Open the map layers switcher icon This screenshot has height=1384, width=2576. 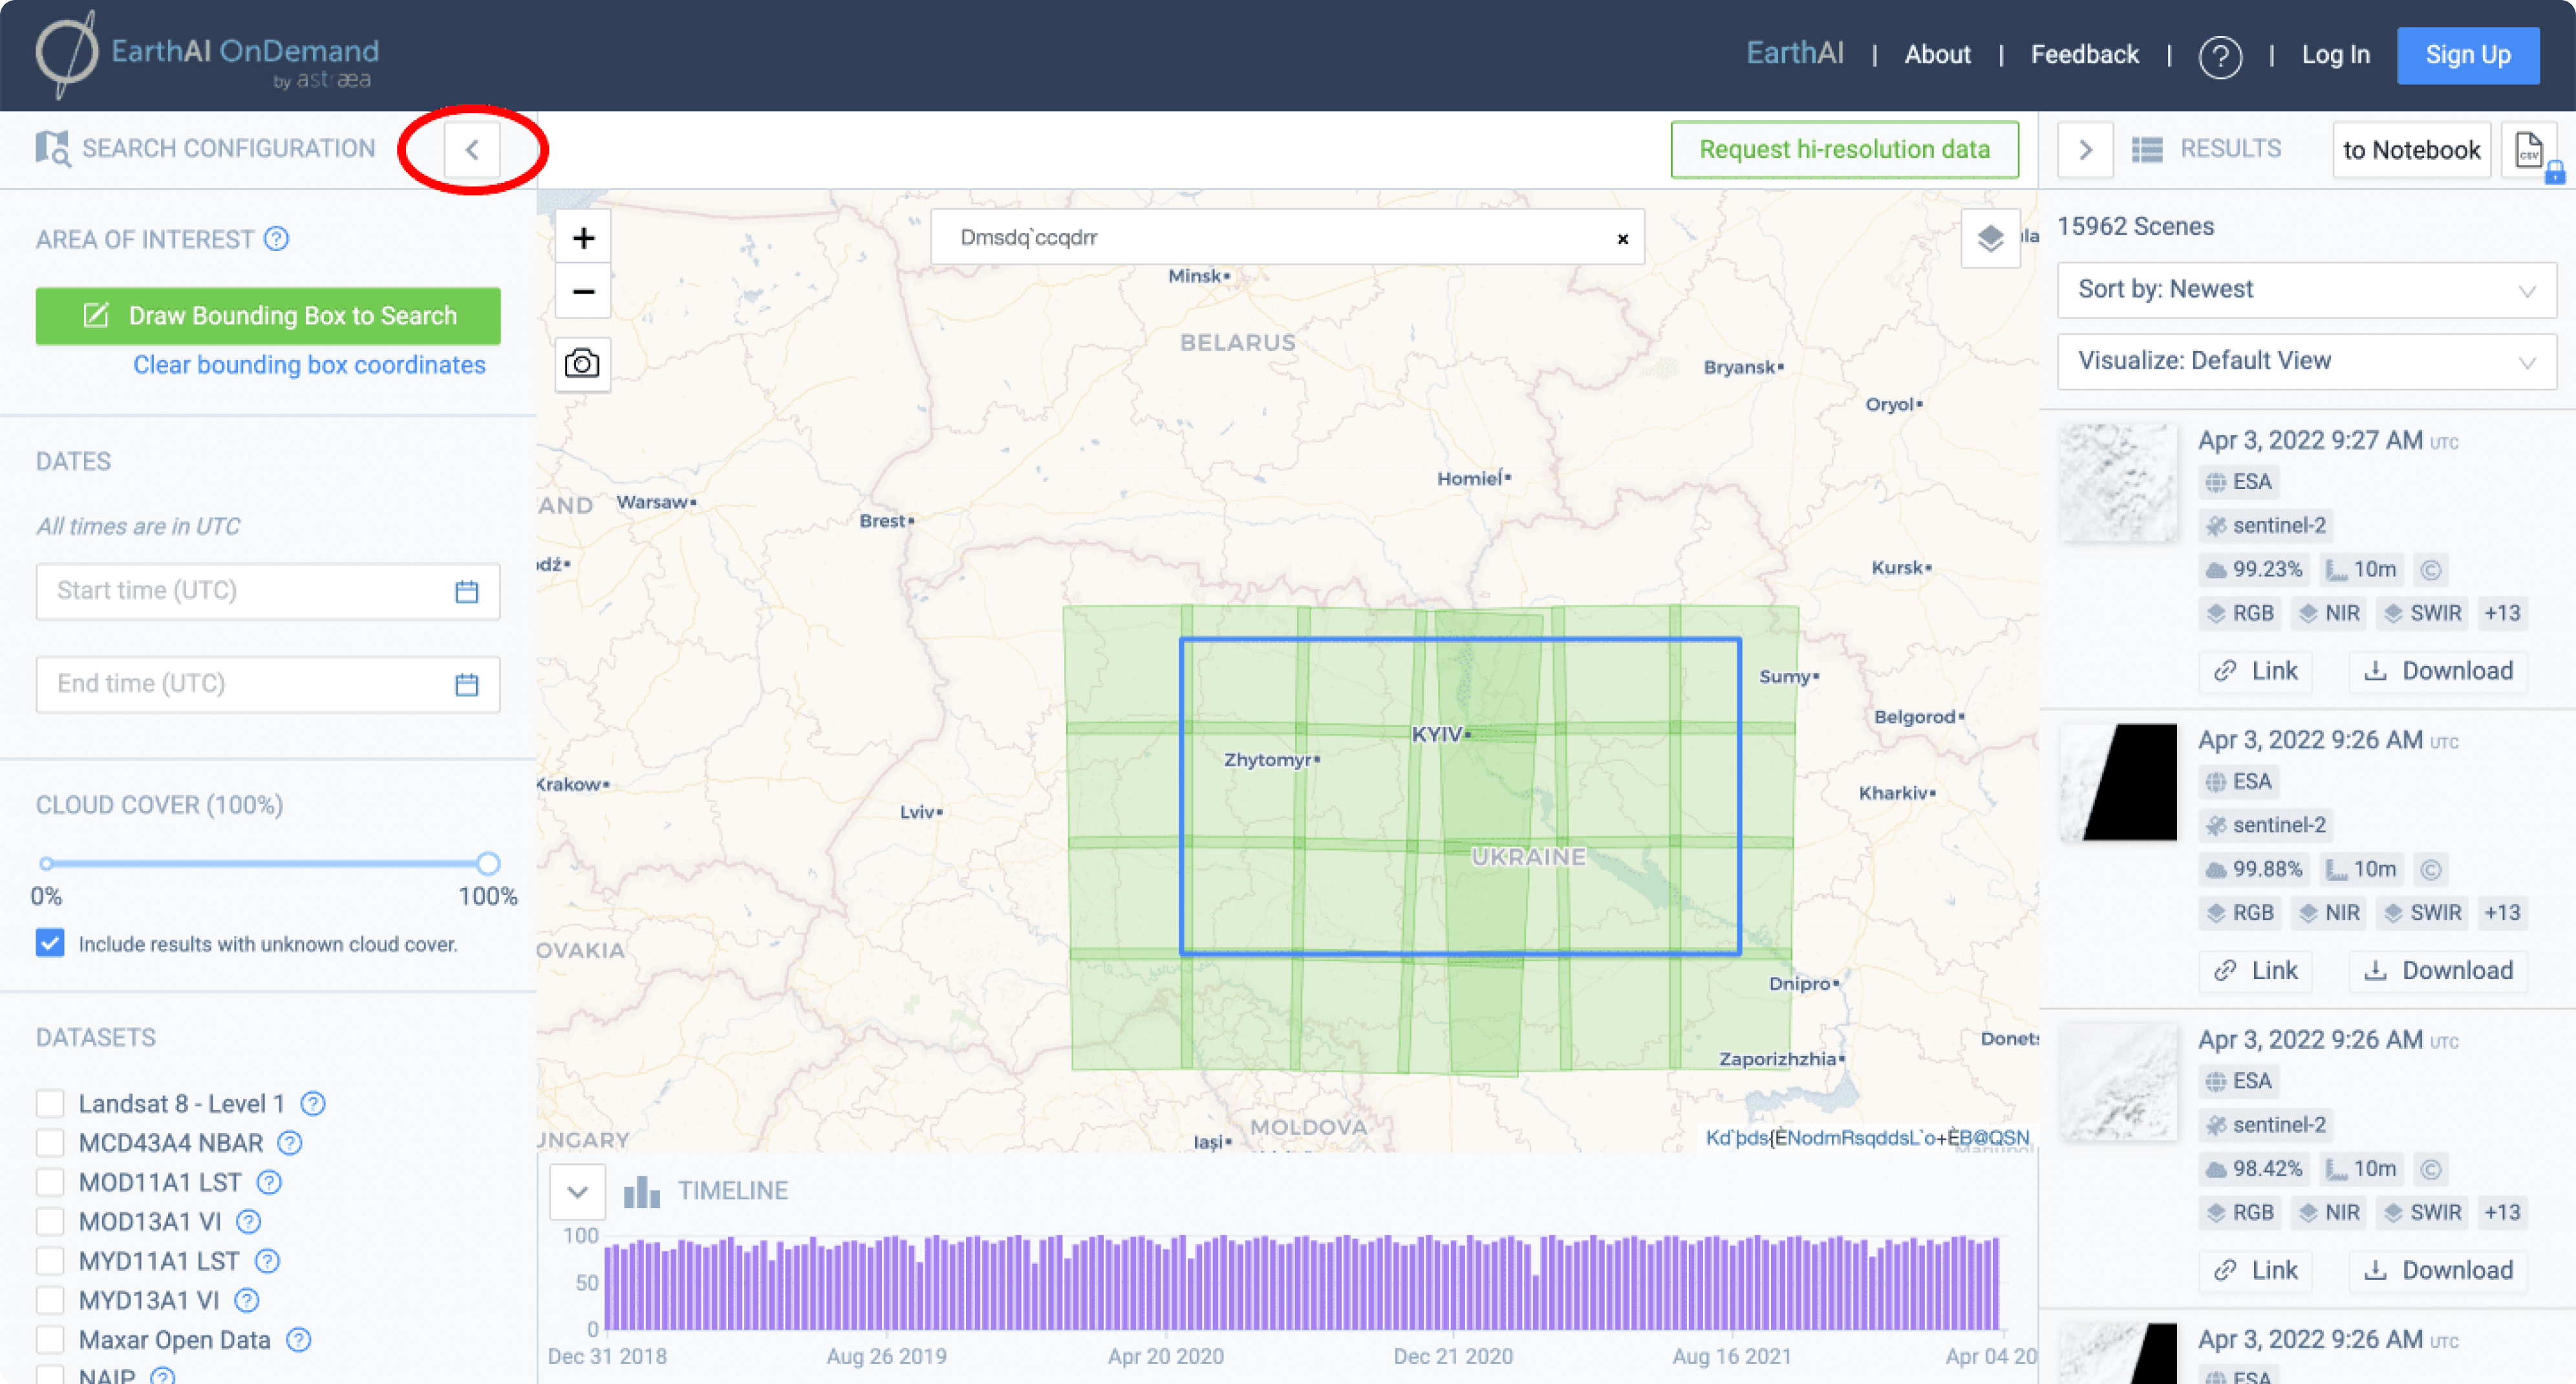click(1990, 239)
